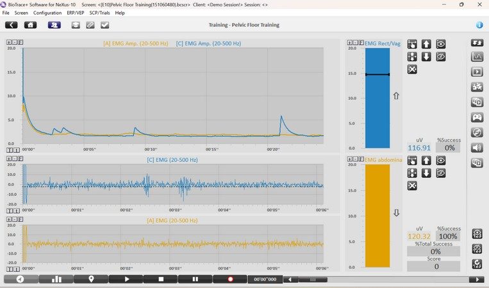Click the chain link toolbar icon
489x288 pixels.
tap(90, 25)
